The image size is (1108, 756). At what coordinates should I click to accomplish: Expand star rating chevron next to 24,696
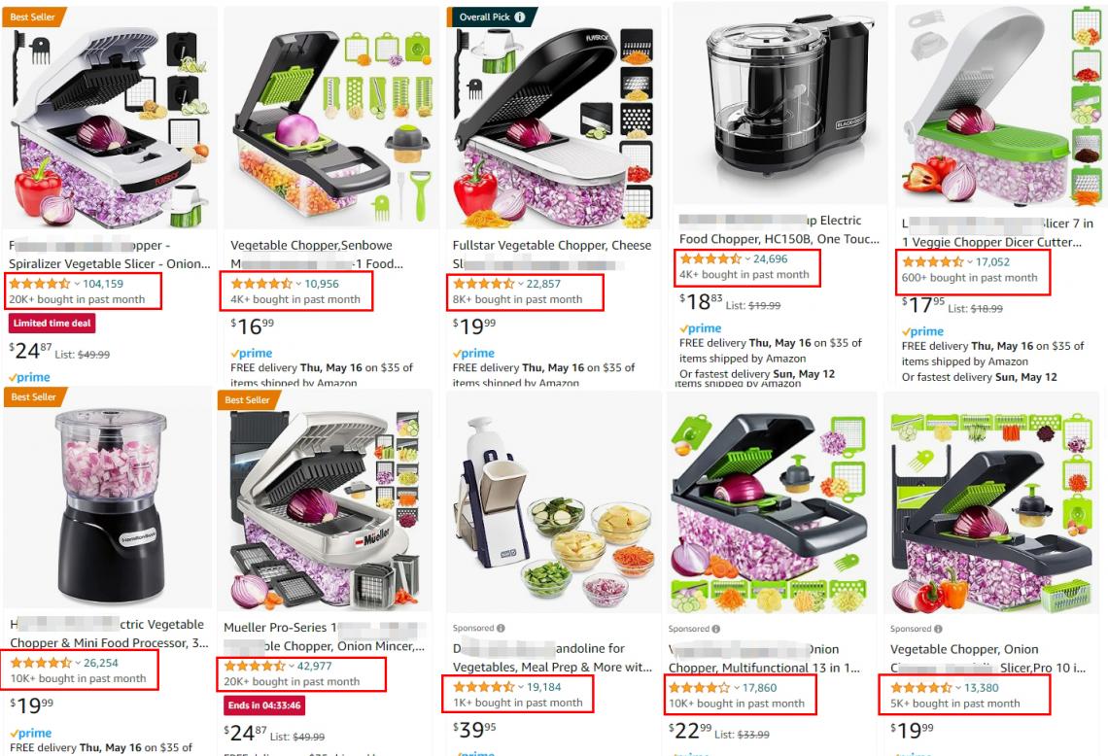(747, 259)
